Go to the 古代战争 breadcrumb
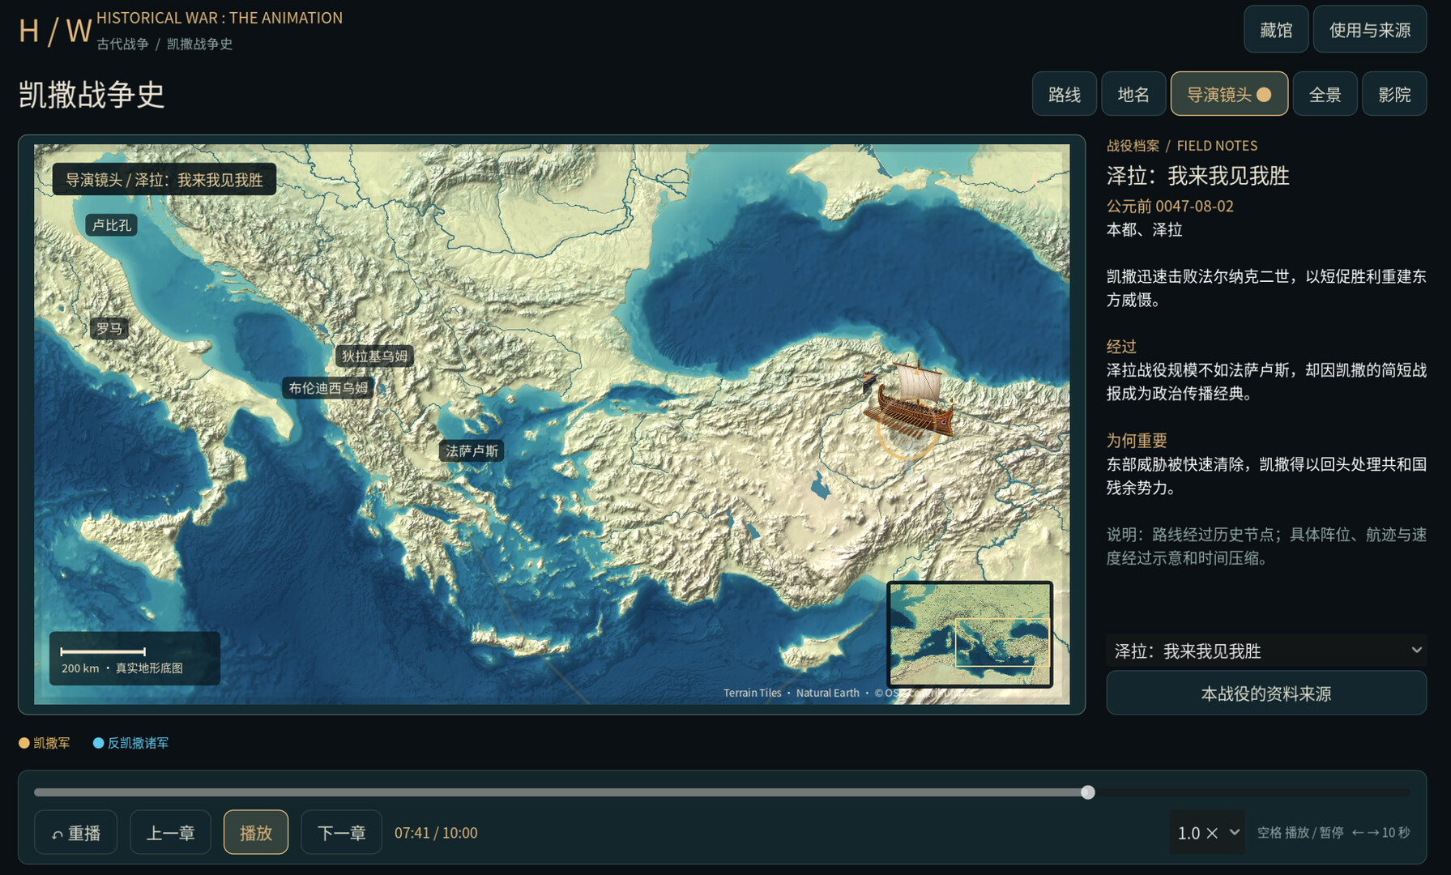Viewport: 1451px width, 875px height. click(x=122, y=44)
